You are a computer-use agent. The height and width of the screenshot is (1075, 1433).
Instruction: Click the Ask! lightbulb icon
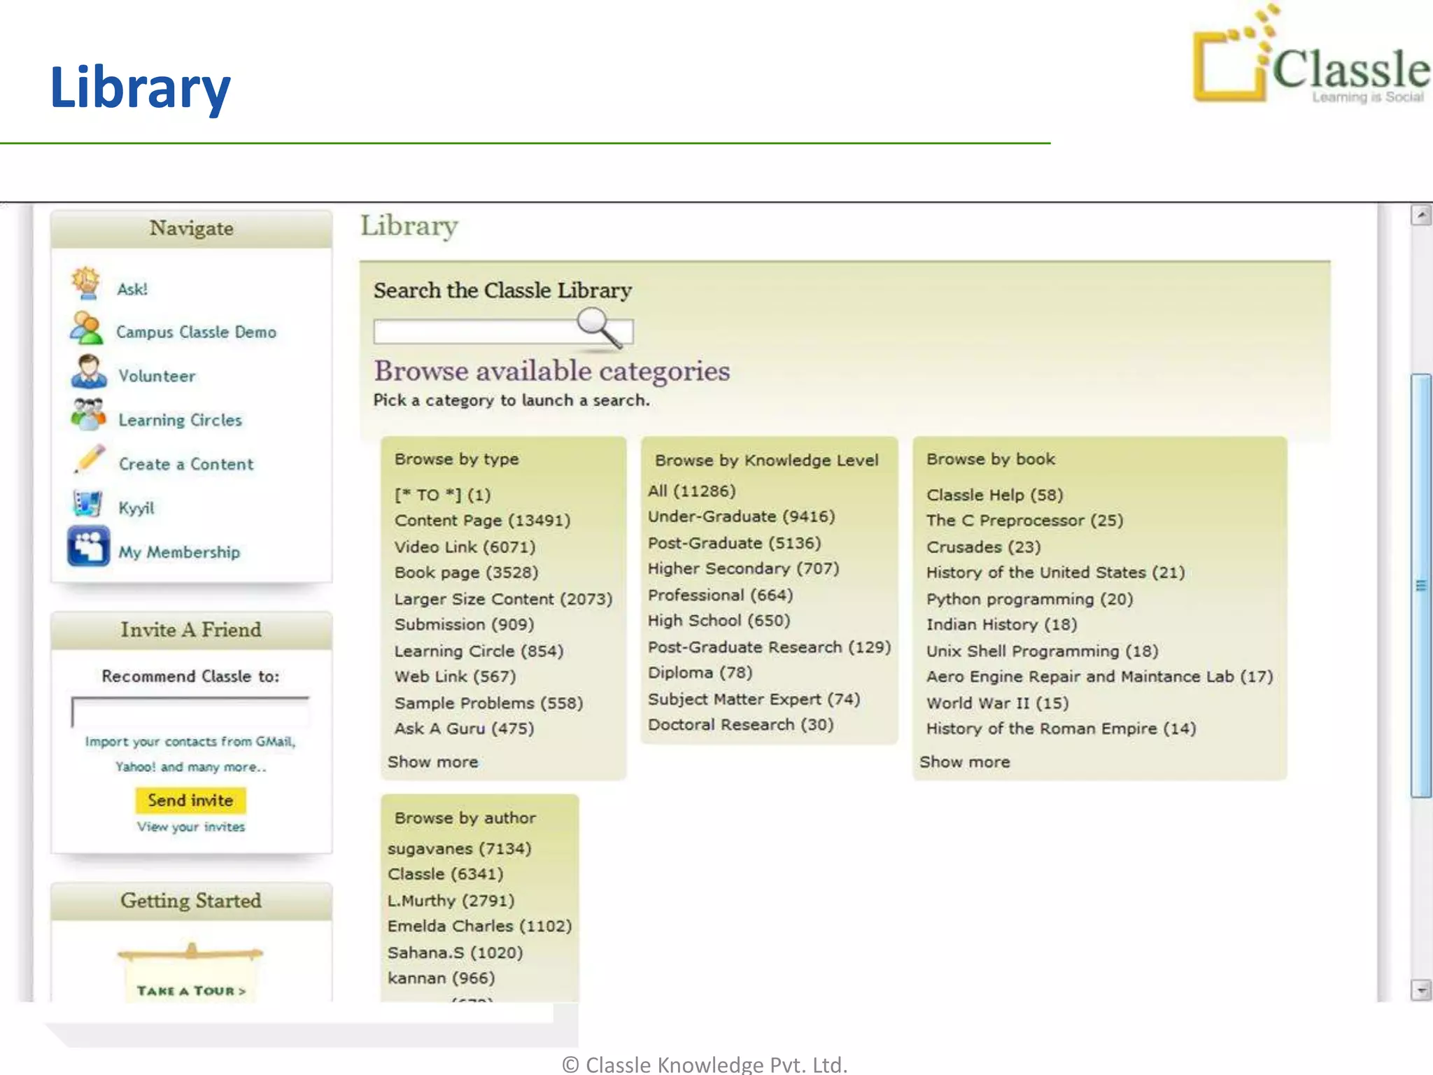tap(85, 284)
